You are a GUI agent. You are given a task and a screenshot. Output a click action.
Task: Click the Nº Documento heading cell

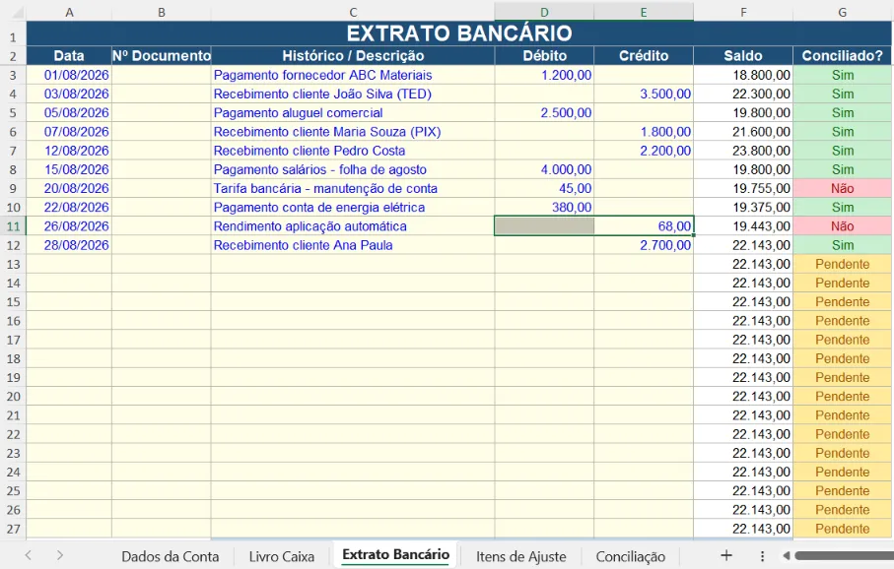tap(162, 55)
